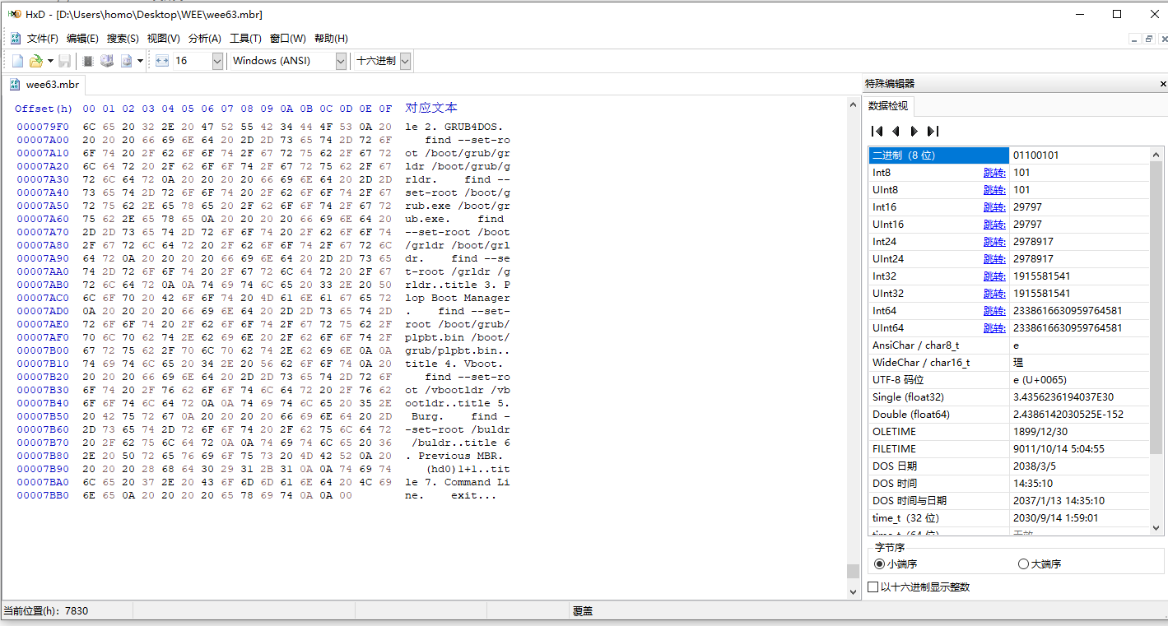The image size is (1168, 626).
Task: Click the 跳转 link for Int24
Action: coord(994,242)
